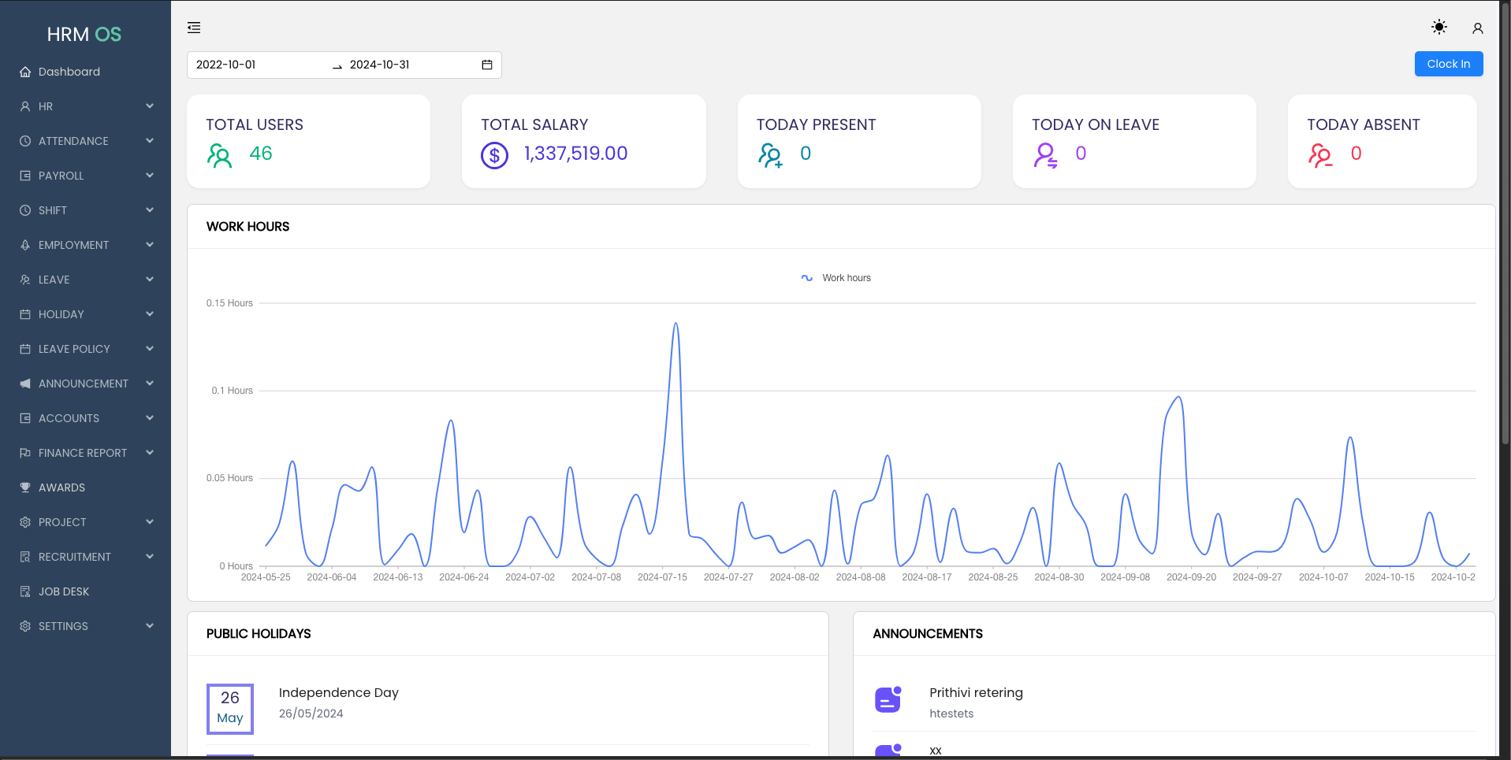Toggle the Work hours legend series
The width and height of the screenshot is (1511, 760).
click(836, 278)
